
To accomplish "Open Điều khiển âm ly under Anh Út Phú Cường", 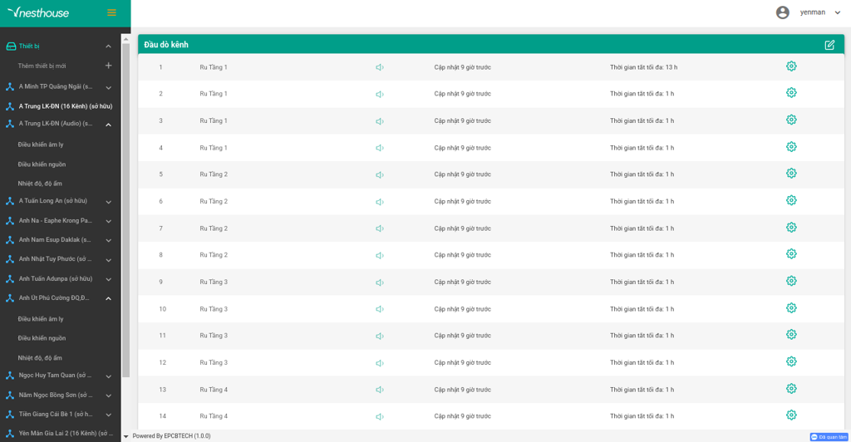I will (41, 319).
